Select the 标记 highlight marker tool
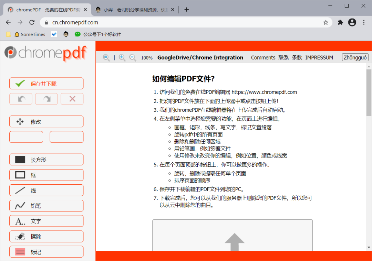 [46, 252]
